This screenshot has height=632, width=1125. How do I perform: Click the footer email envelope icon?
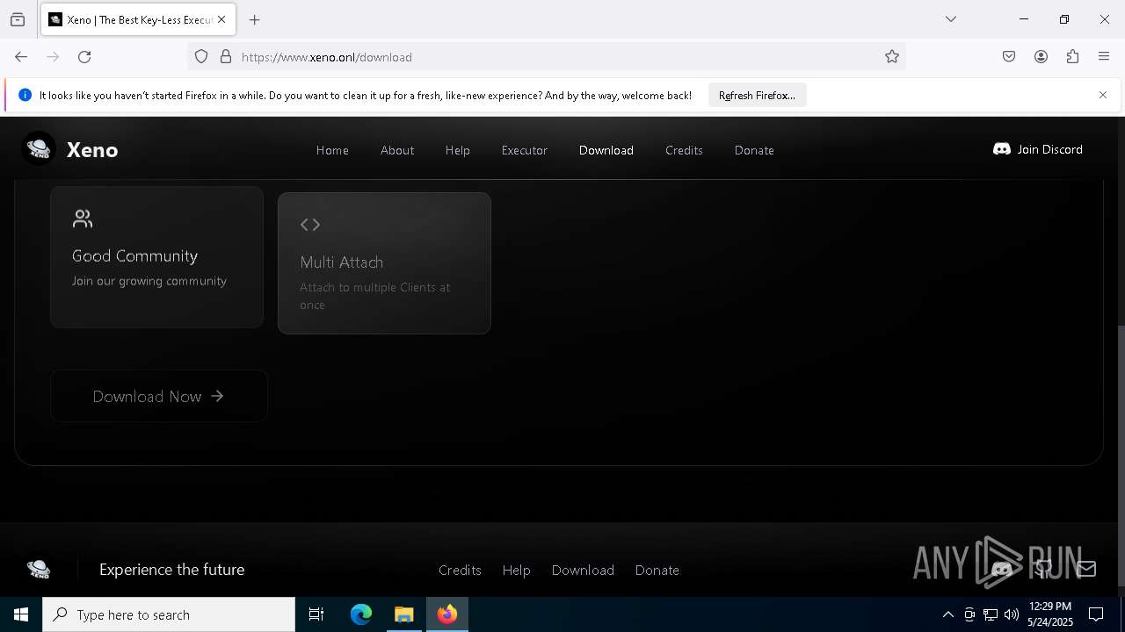[x=1086, y=569]
